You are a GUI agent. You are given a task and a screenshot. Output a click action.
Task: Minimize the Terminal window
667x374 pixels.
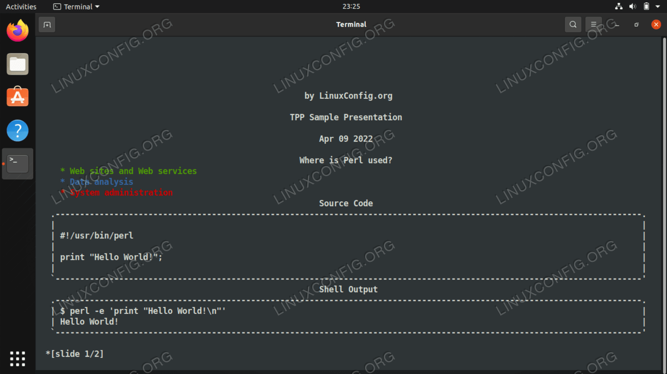617,24
